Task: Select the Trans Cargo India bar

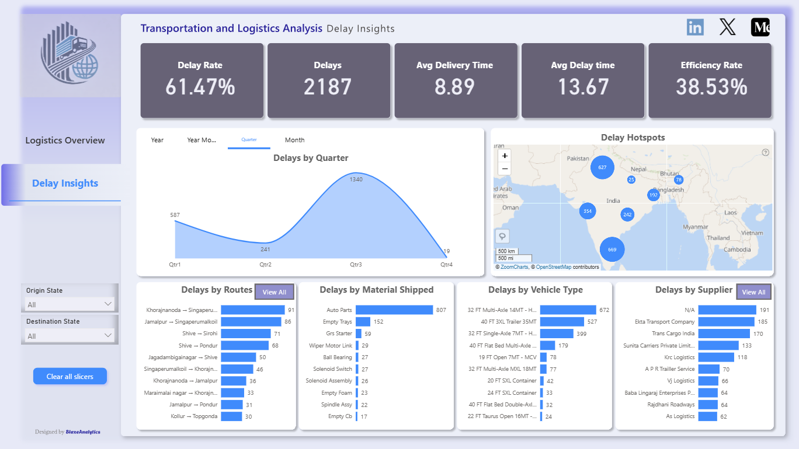Action: coord(724,334)
